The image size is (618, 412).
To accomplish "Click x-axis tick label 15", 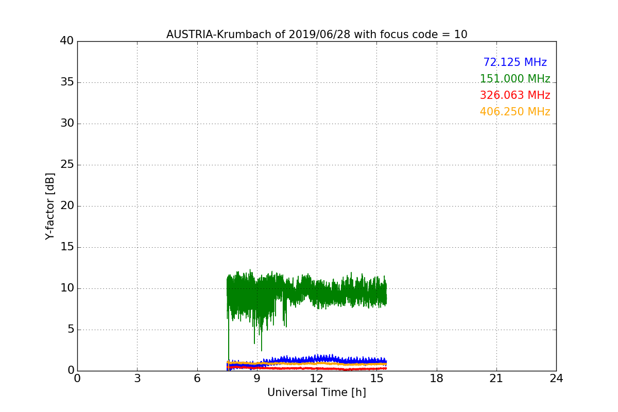I will 376,379.
